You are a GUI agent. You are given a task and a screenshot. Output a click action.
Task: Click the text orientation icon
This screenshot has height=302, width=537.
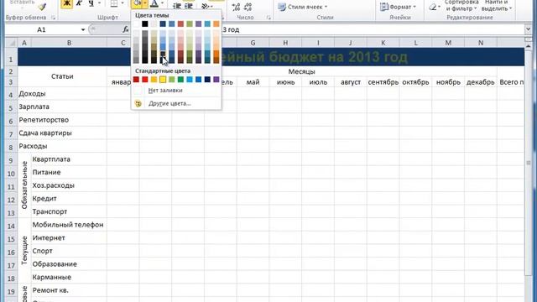pyautogui.click(x=205, y=6)
